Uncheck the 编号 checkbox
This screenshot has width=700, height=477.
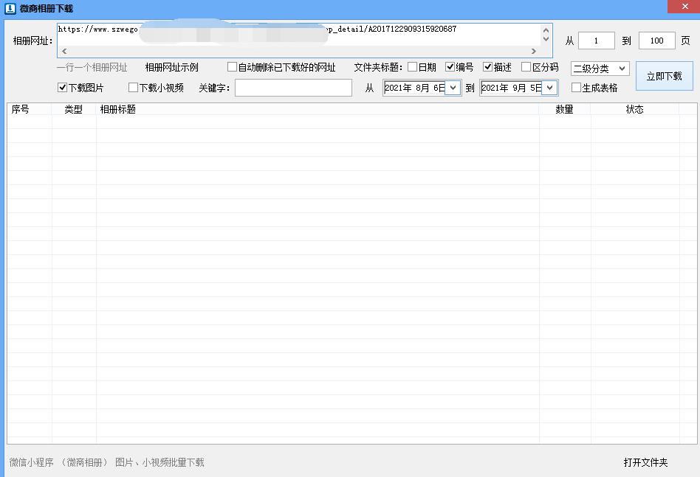(x=452, y=67)
